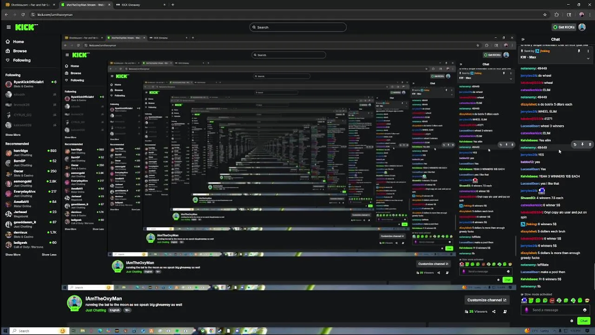This screenshot has height=335, width=595.
Task: Open asmongold recommended channel
Action: 31,183
